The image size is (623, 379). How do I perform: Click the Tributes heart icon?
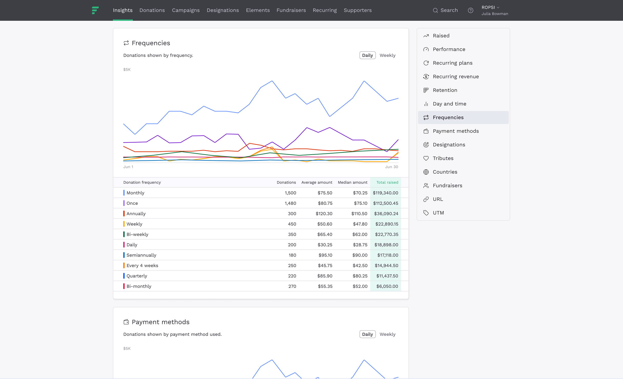[x=426, y=158]
